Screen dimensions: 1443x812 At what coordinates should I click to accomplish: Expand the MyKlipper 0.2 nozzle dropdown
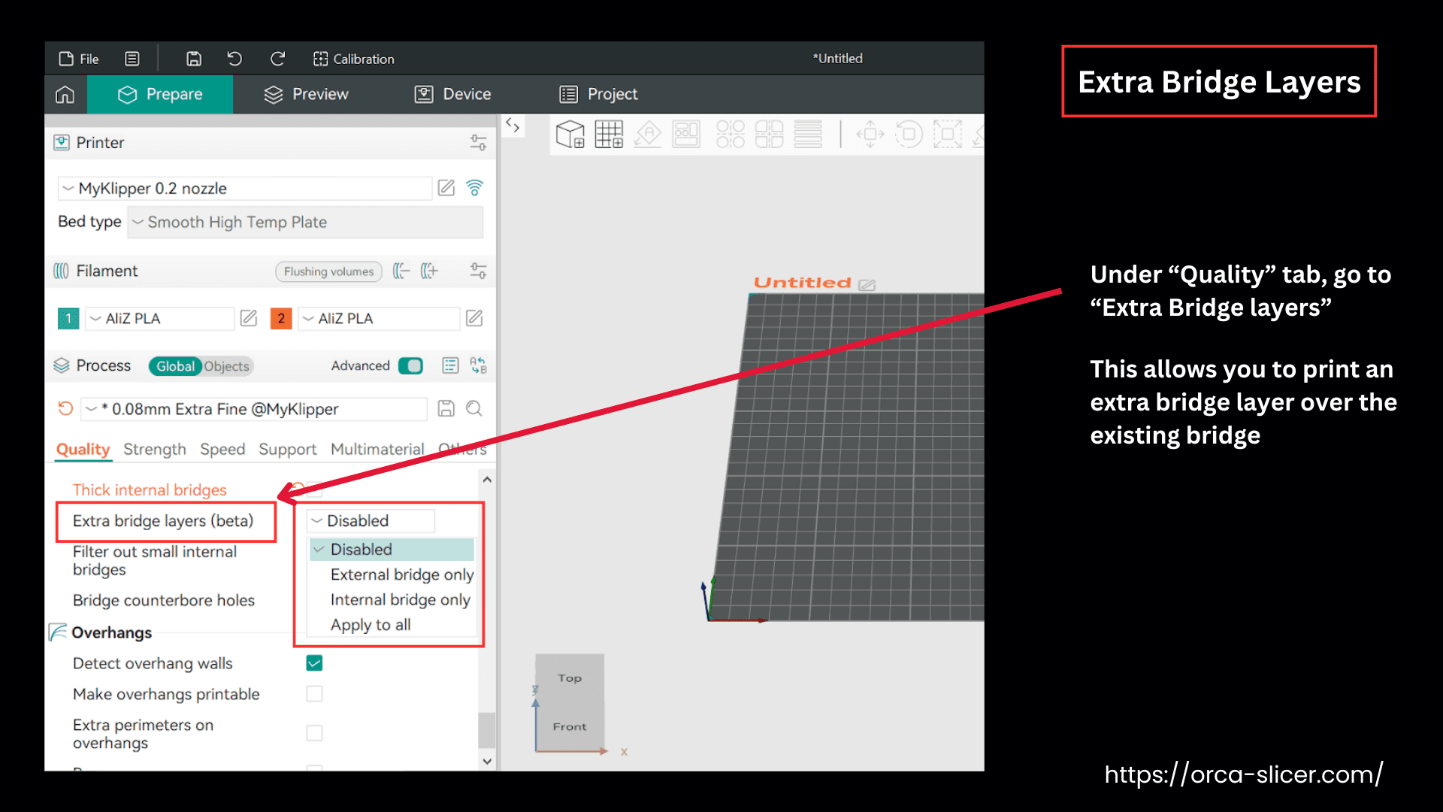244,189
